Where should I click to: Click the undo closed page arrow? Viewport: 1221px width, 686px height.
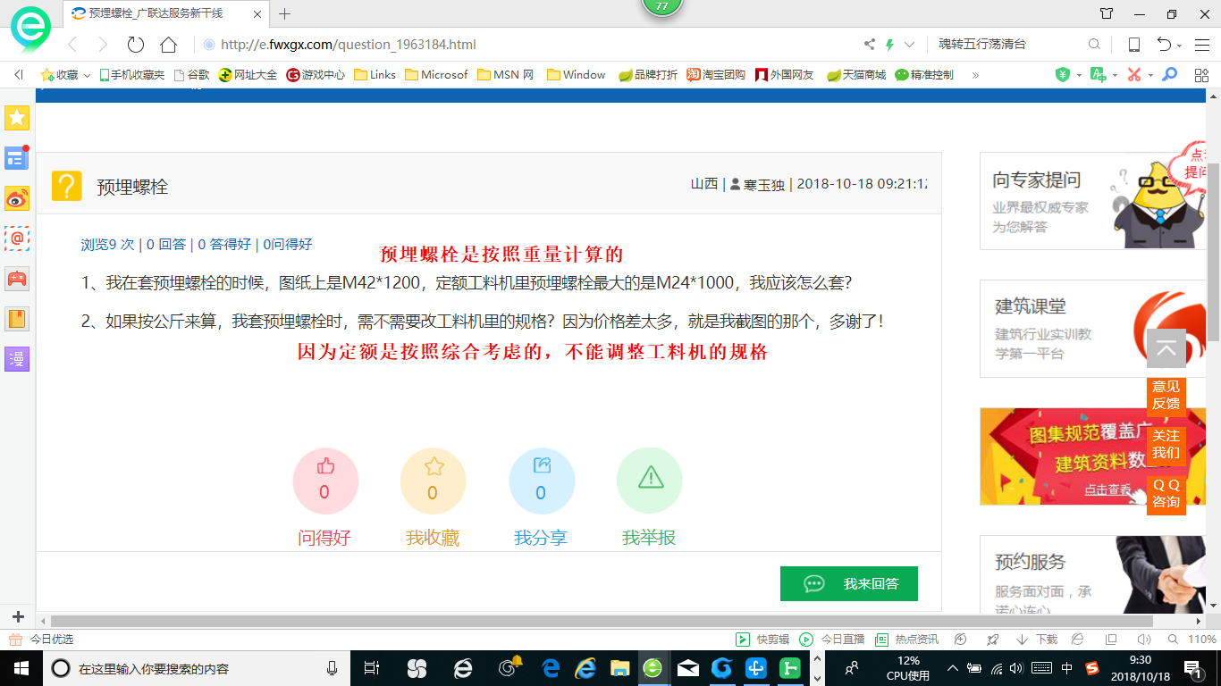click(x=1164, y=45)
